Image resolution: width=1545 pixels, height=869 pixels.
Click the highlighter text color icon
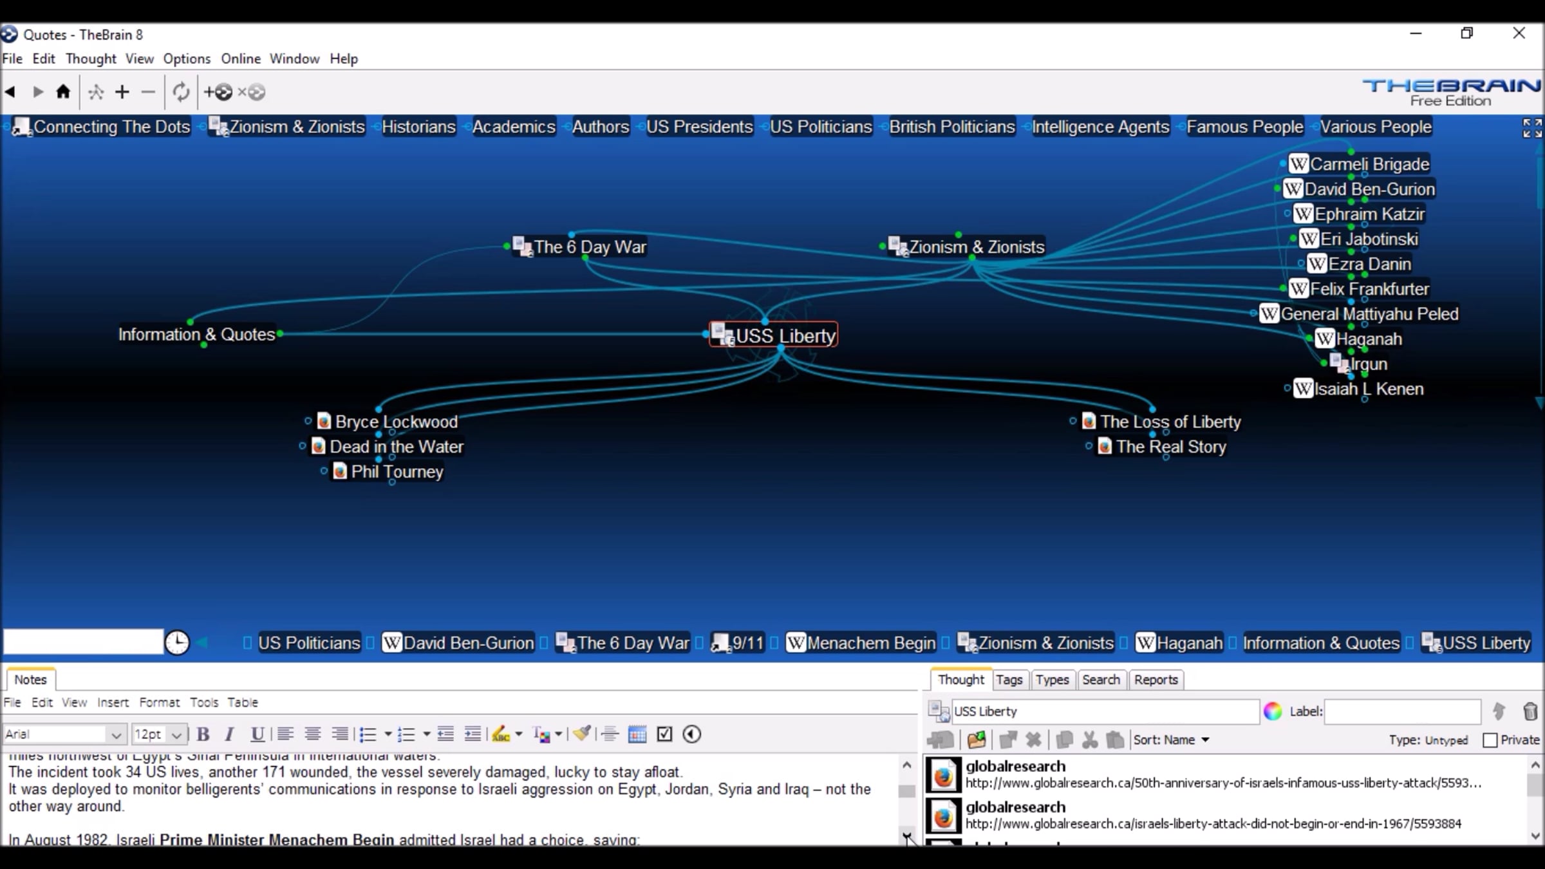coord(500,734)
